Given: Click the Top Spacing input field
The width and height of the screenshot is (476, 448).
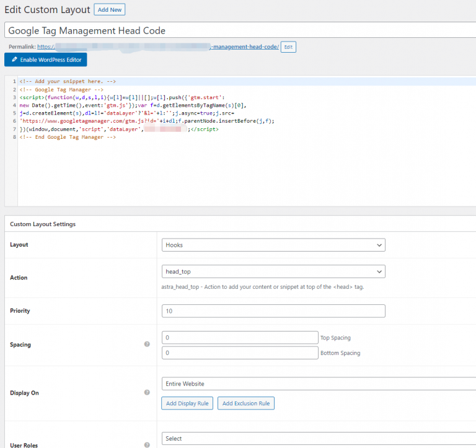Looking at the screenshot, I should pyautogui.click(x=240, y=338).
